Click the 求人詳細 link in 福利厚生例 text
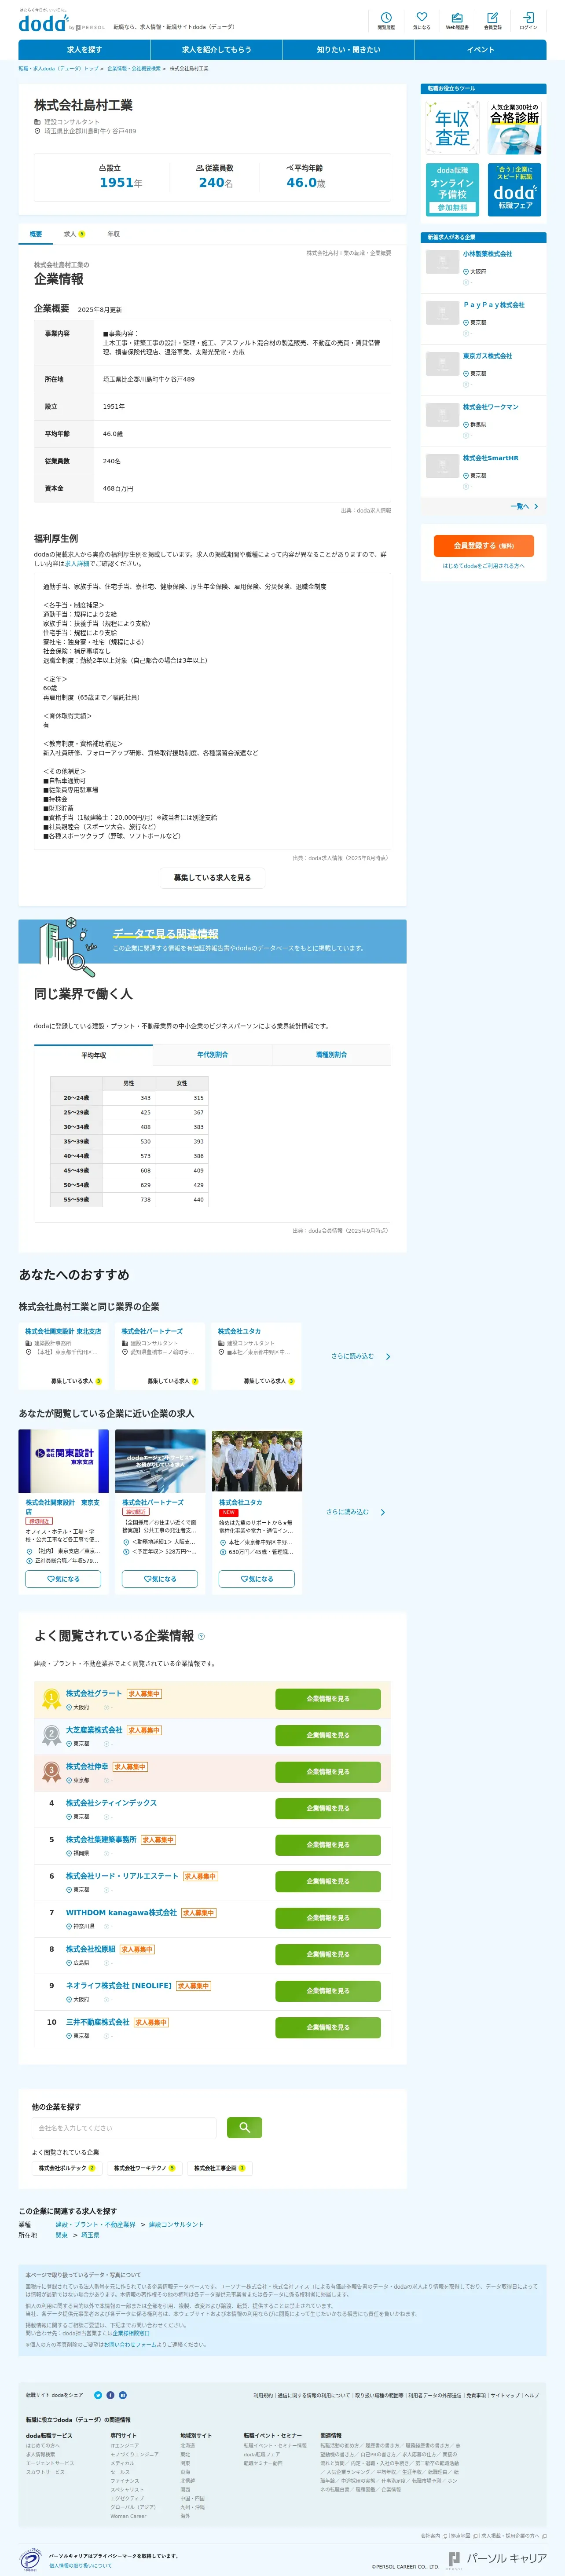Viewport: 565px width, 2576px height. tap(77, 564)
